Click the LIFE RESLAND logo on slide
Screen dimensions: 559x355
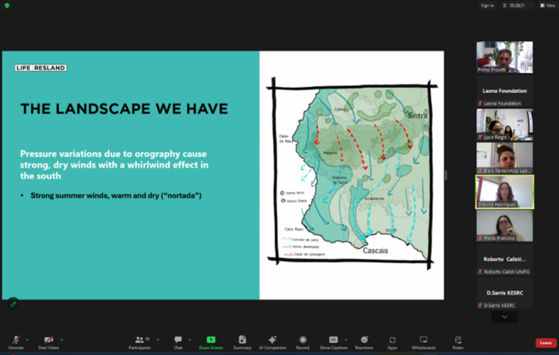(41, 68)
